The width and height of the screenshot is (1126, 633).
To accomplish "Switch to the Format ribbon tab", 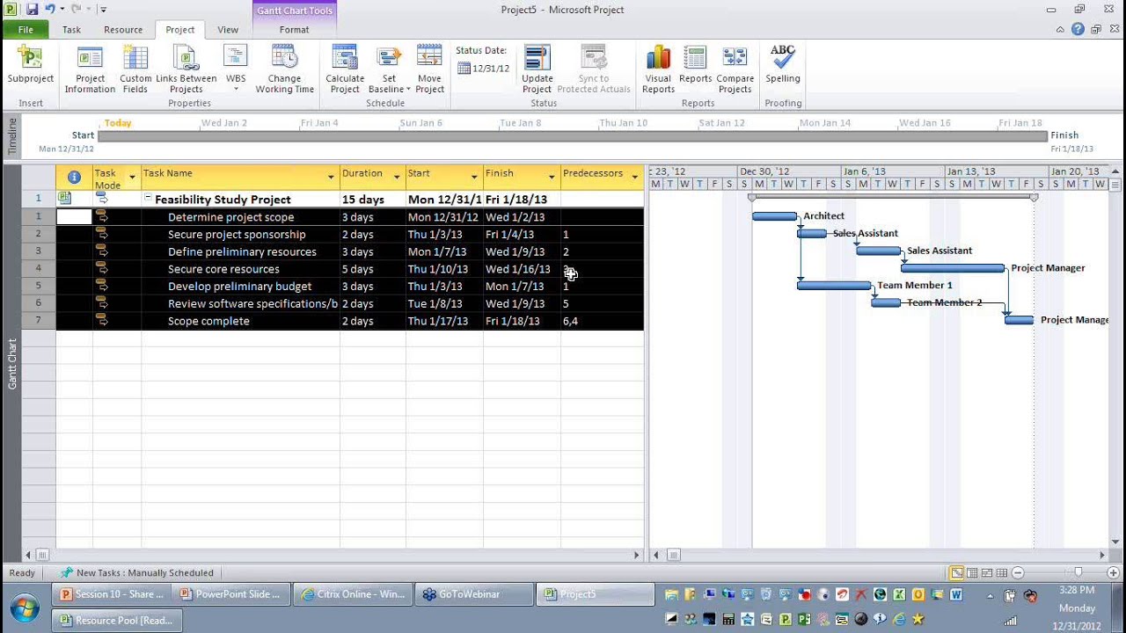I will (294, 29).
